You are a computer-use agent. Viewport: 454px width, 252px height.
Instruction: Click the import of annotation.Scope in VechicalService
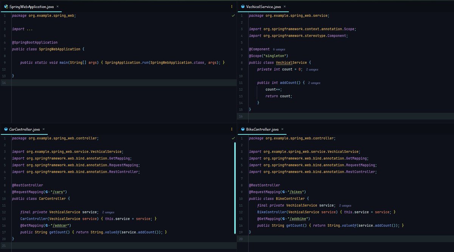tap(303, 29)
